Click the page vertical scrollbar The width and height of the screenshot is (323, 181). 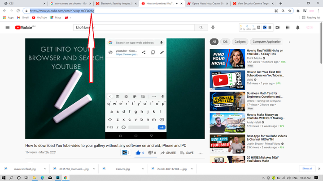click(321, 42)
